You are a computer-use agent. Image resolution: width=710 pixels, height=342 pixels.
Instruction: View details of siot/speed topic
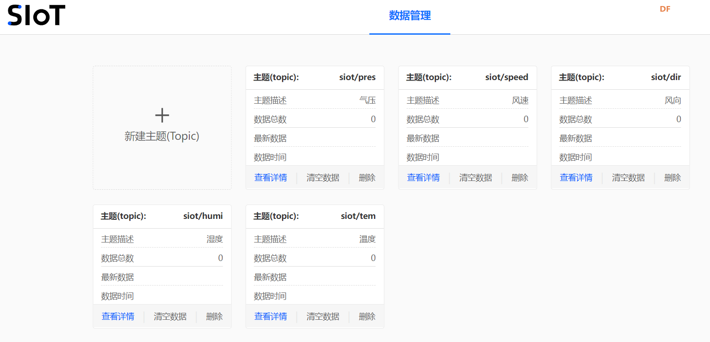tap(424, 178)
